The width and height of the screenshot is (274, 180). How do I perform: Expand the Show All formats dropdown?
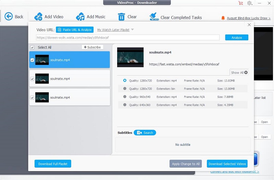coord(239,73)
